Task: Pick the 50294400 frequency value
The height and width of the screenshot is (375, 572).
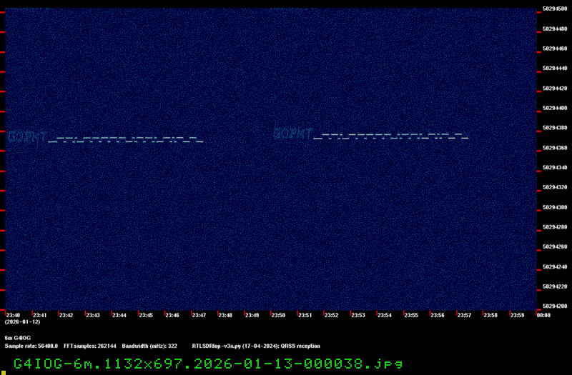Action: coord(555,109)
